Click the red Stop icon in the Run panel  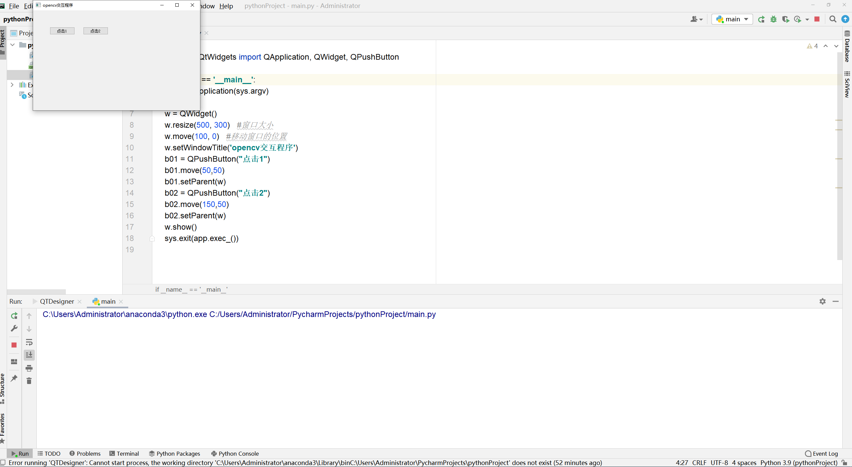[14, 345]
